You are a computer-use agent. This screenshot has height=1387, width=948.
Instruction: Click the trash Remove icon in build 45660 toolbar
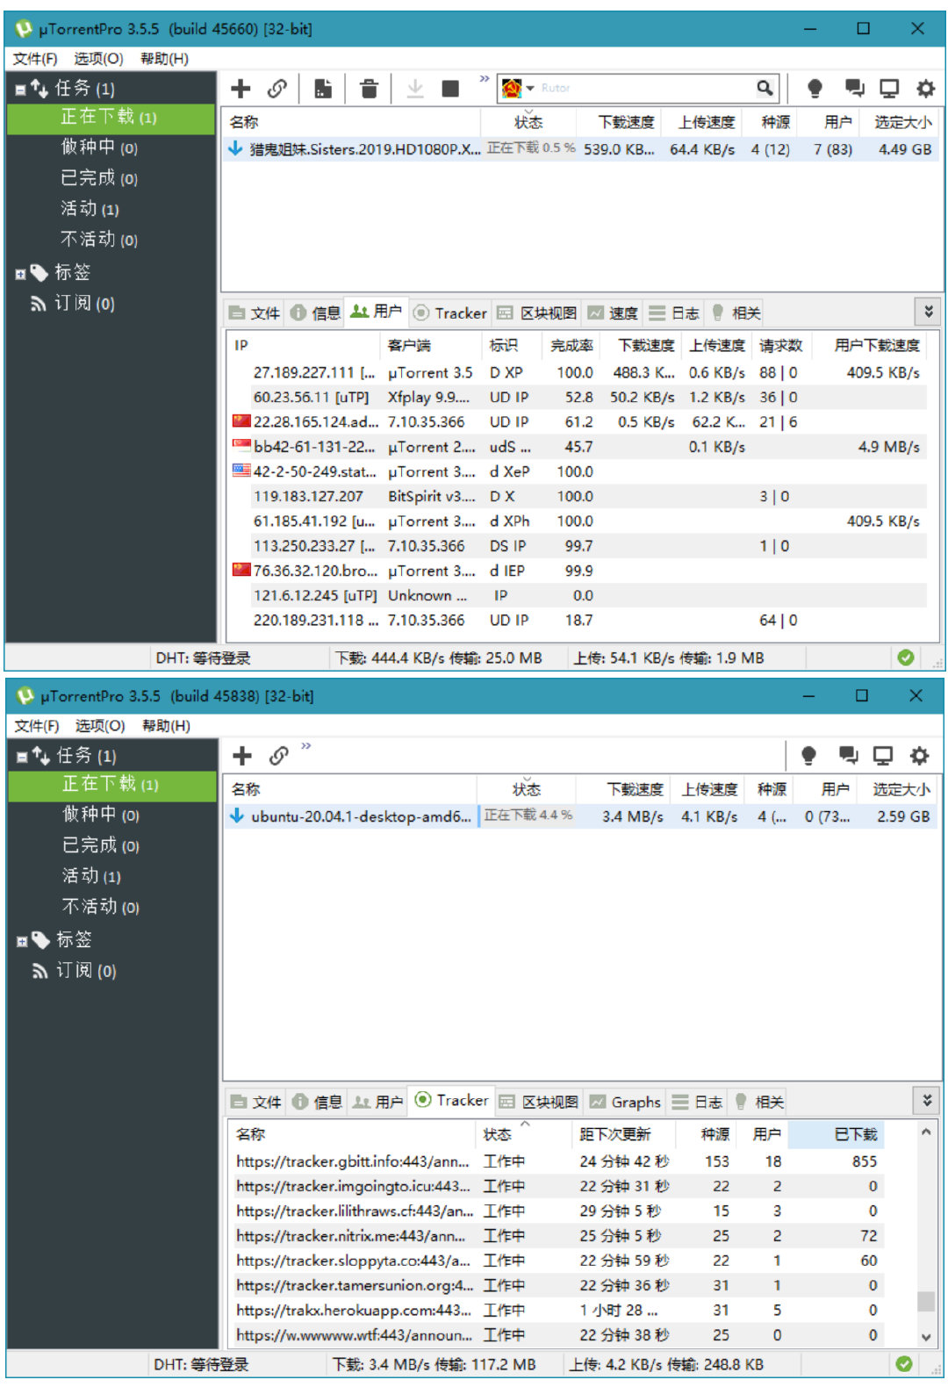pos(369,89)
